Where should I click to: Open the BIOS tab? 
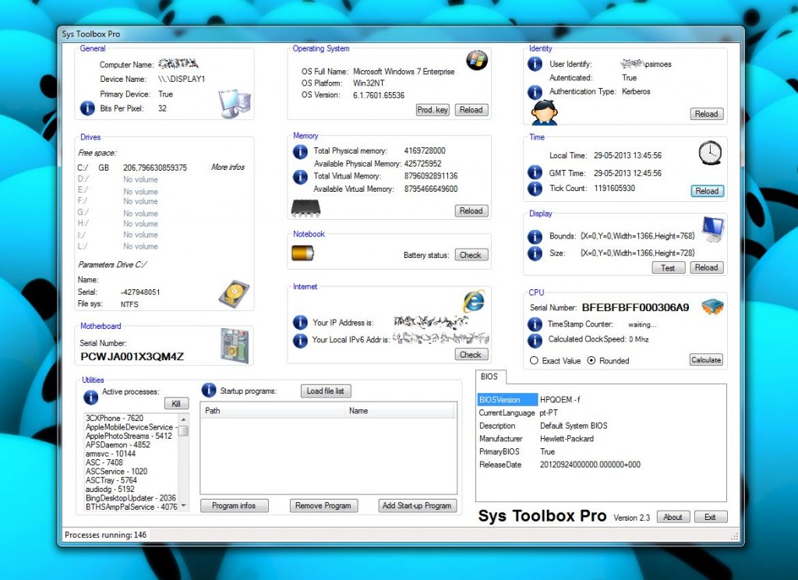[x=489, y=377]
